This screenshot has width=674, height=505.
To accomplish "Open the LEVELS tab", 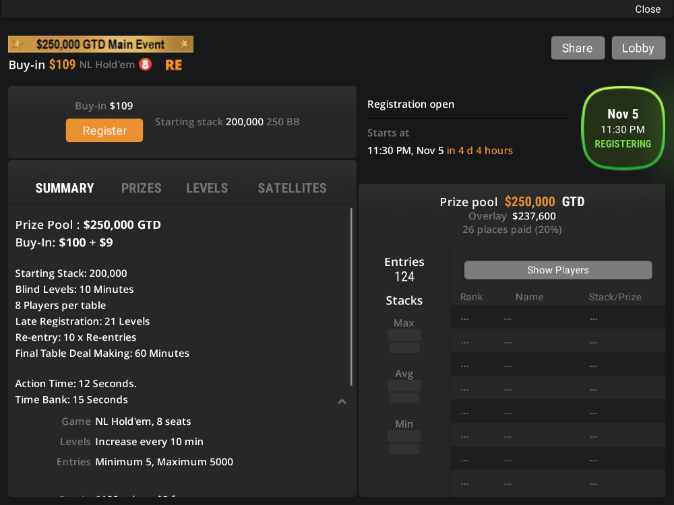I will 207,189.
